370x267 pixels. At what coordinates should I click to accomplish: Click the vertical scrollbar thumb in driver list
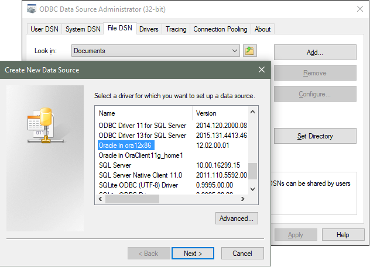click(253, 171)
